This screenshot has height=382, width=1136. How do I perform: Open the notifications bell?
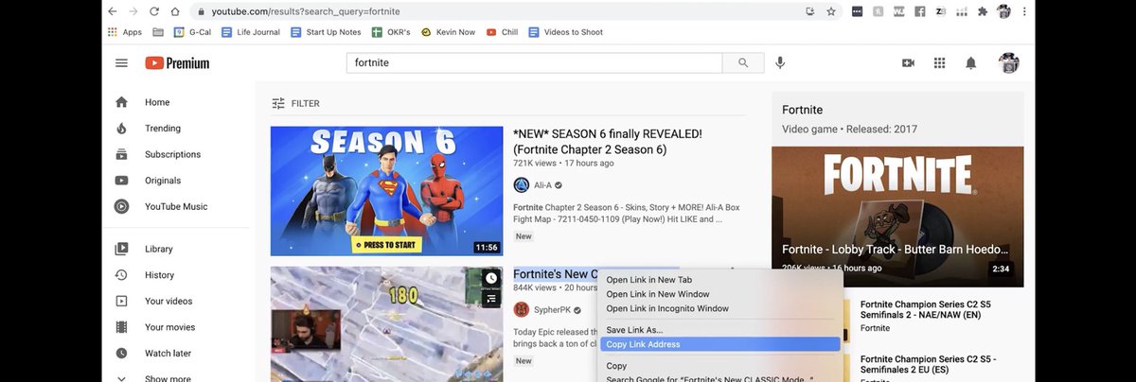970,63
